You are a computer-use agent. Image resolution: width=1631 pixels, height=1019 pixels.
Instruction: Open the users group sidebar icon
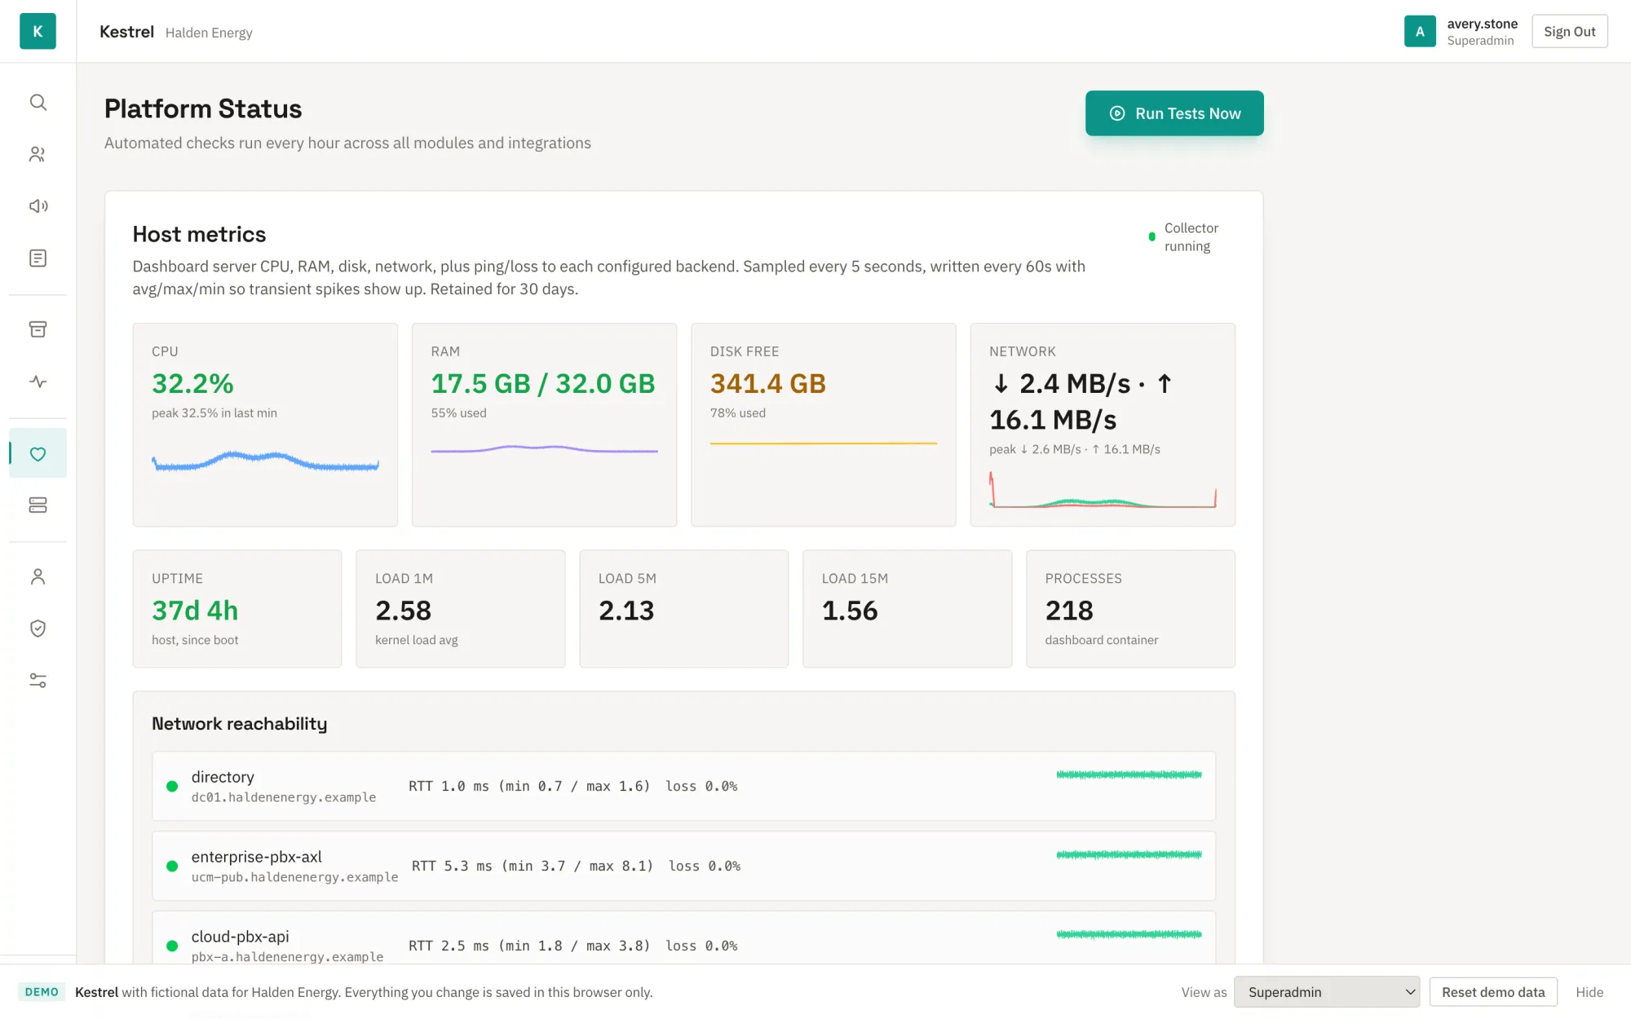coord(38,154)
